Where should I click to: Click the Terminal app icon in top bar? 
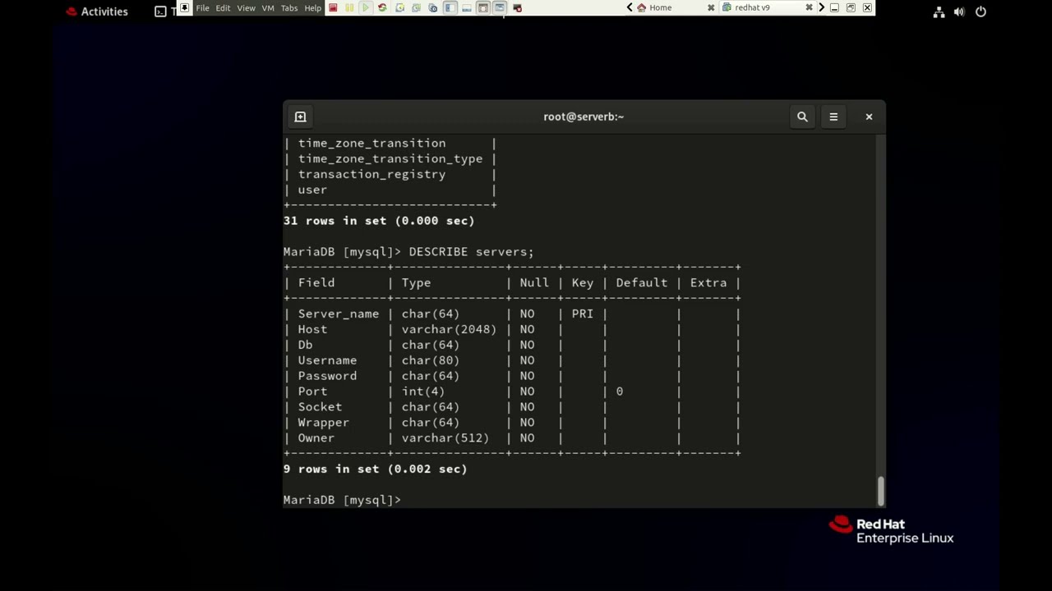click(x=160, y=11)
